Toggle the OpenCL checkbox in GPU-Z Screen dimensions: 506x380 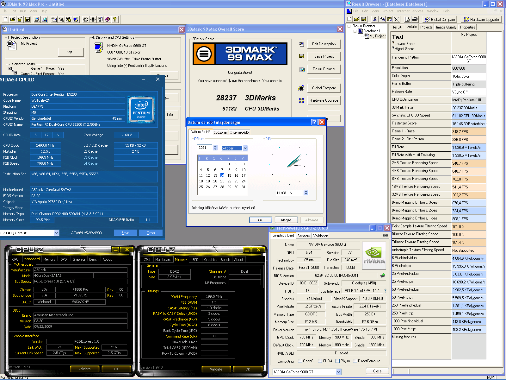(300, 361)
